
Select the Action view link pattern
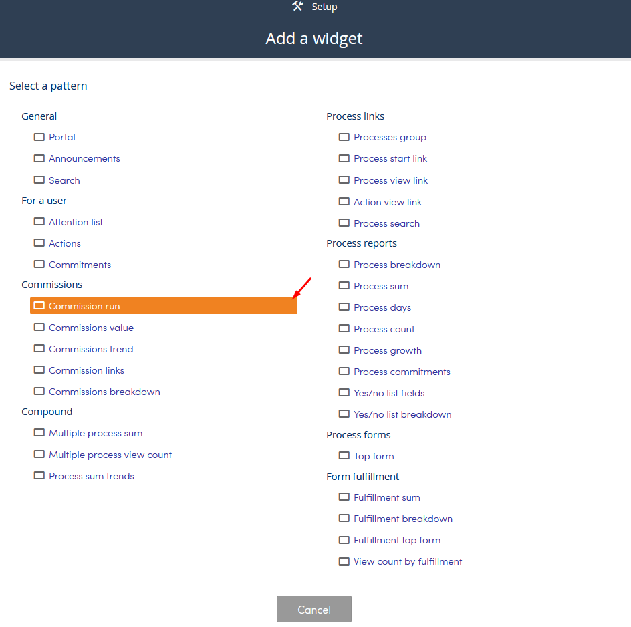coord(388,202)
